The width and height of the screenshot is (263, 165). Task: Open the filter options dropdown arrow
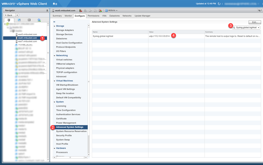click(259, 28)
